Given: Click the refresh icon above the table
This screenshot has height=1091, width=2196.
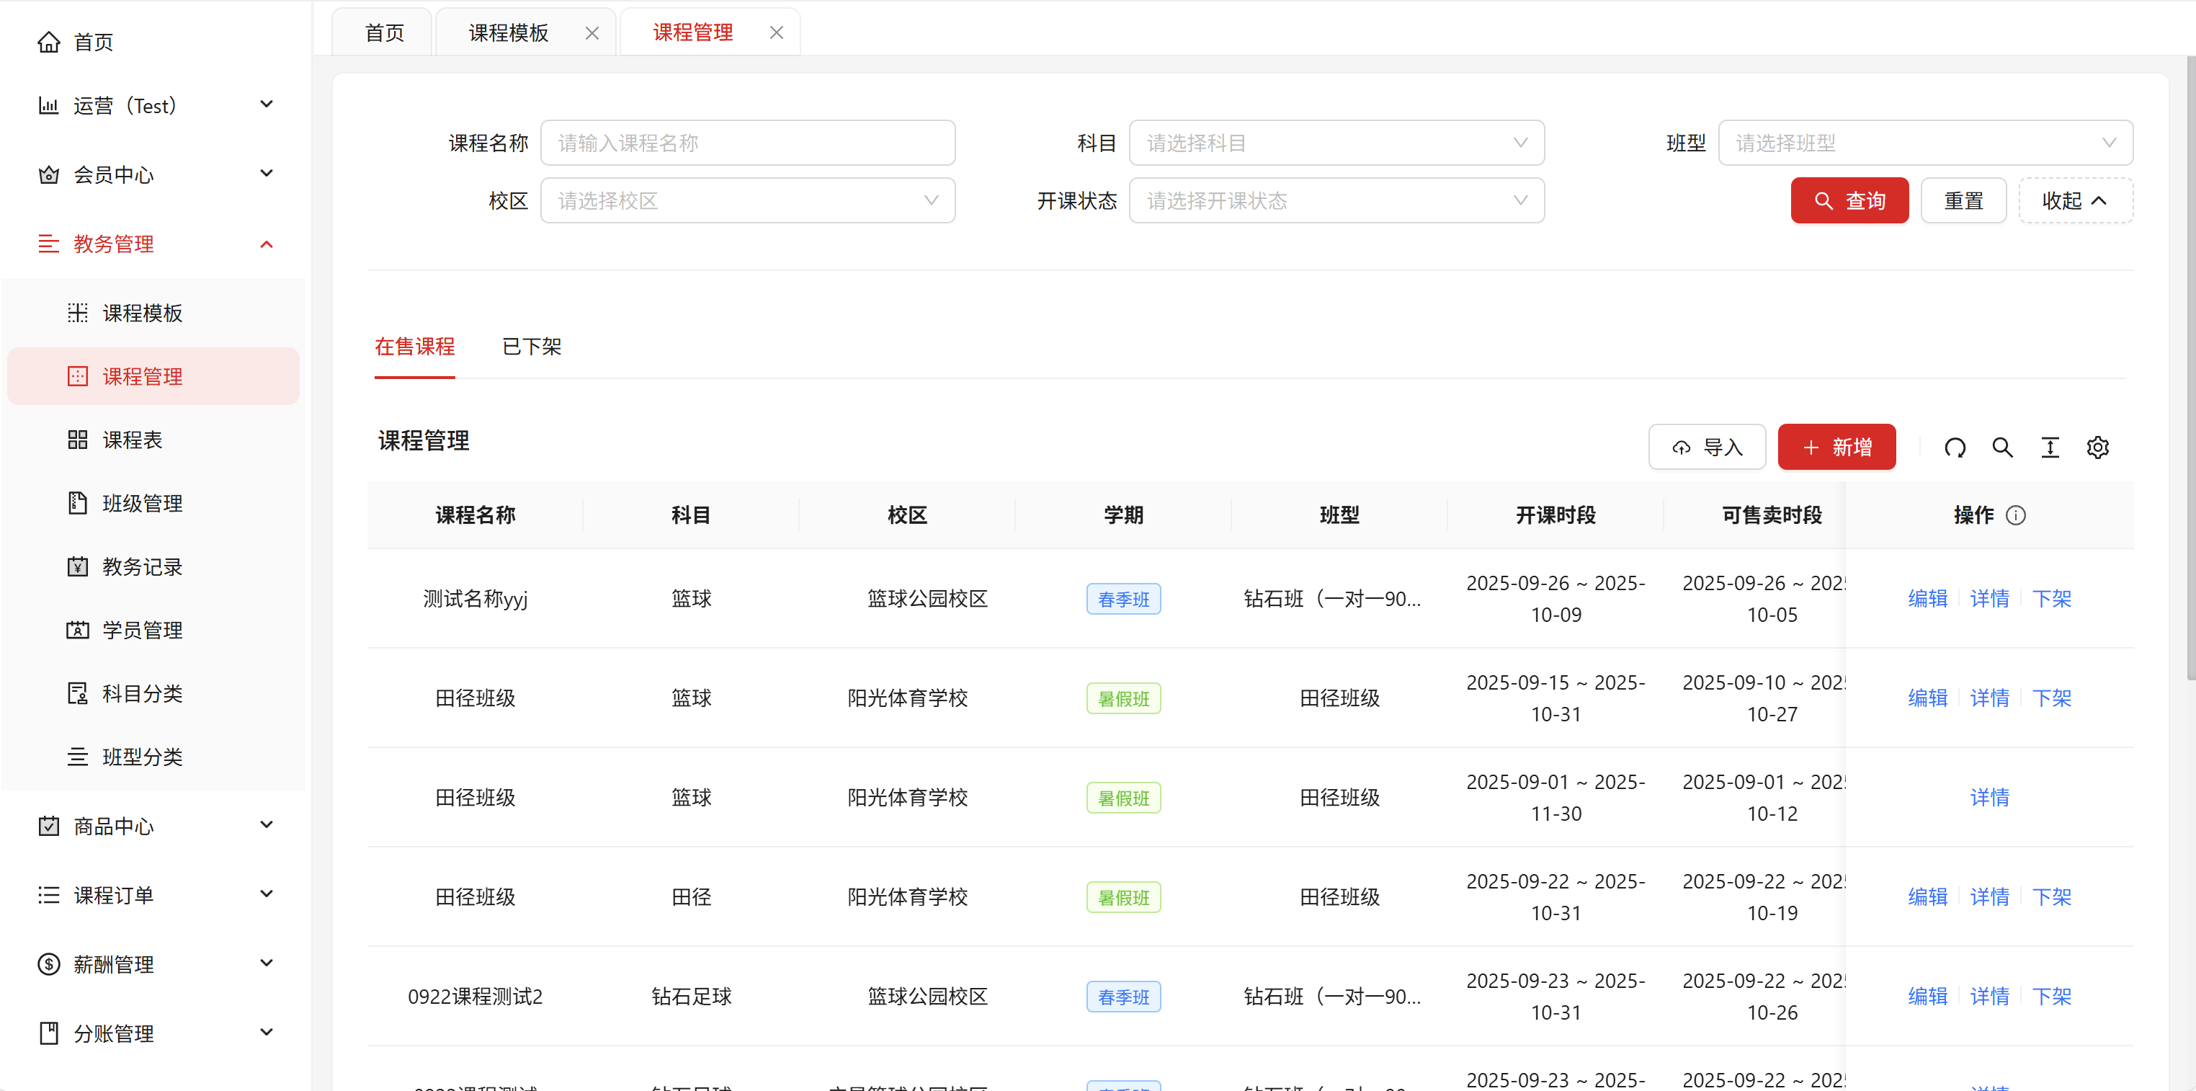Looking at the screenshot, I should tap(1955, 447).
